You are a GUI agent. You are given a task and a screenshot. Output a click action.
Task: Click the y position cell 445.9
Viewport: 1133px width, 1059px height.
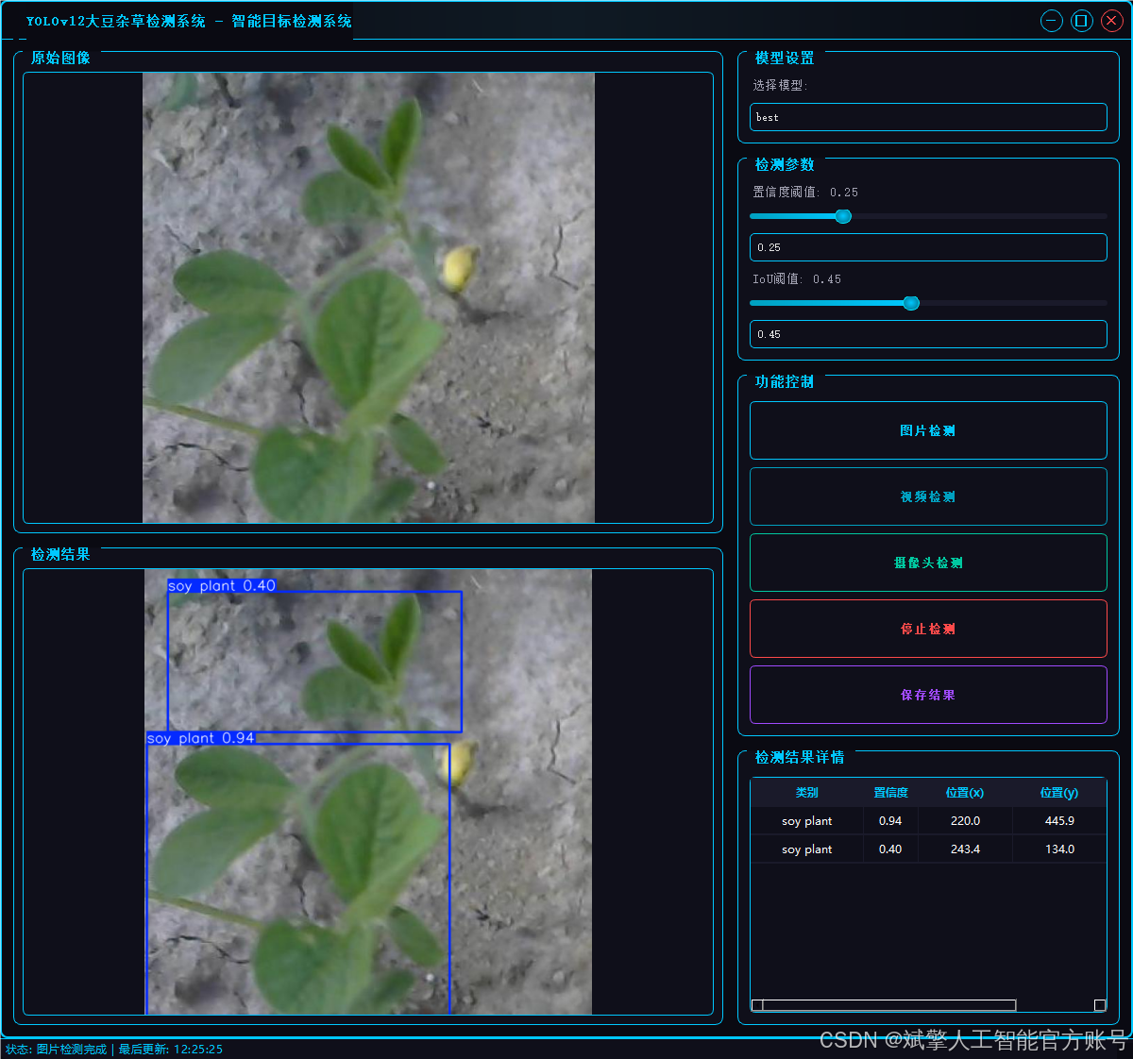pos(1059,821)
